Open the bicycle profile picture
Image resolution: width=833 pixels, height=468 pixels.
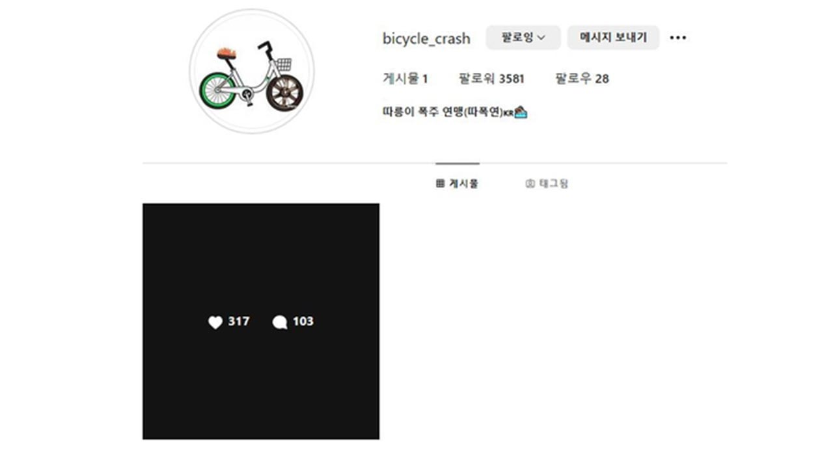(252, 71)
